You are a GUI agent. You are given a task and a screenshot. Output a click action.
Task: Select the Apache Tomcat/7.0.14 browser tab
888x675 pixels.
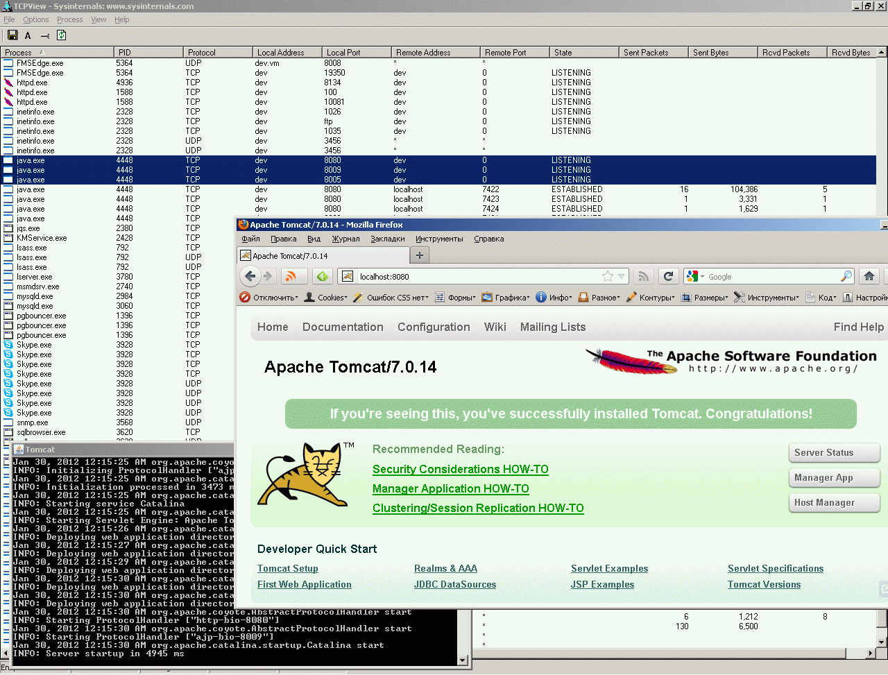coord(323,255)
